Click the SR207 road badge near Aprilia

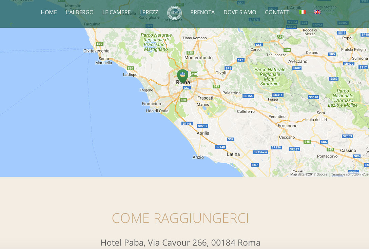pos(202,126)
